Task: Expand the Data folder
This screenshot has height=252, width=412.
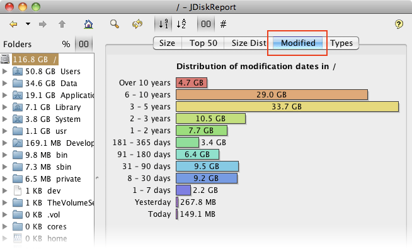Action: pyautogui.click(x=4, y=84)
